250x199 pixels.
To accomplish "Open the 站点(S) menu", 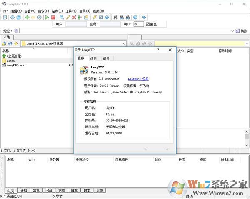I will pos(58,10).
